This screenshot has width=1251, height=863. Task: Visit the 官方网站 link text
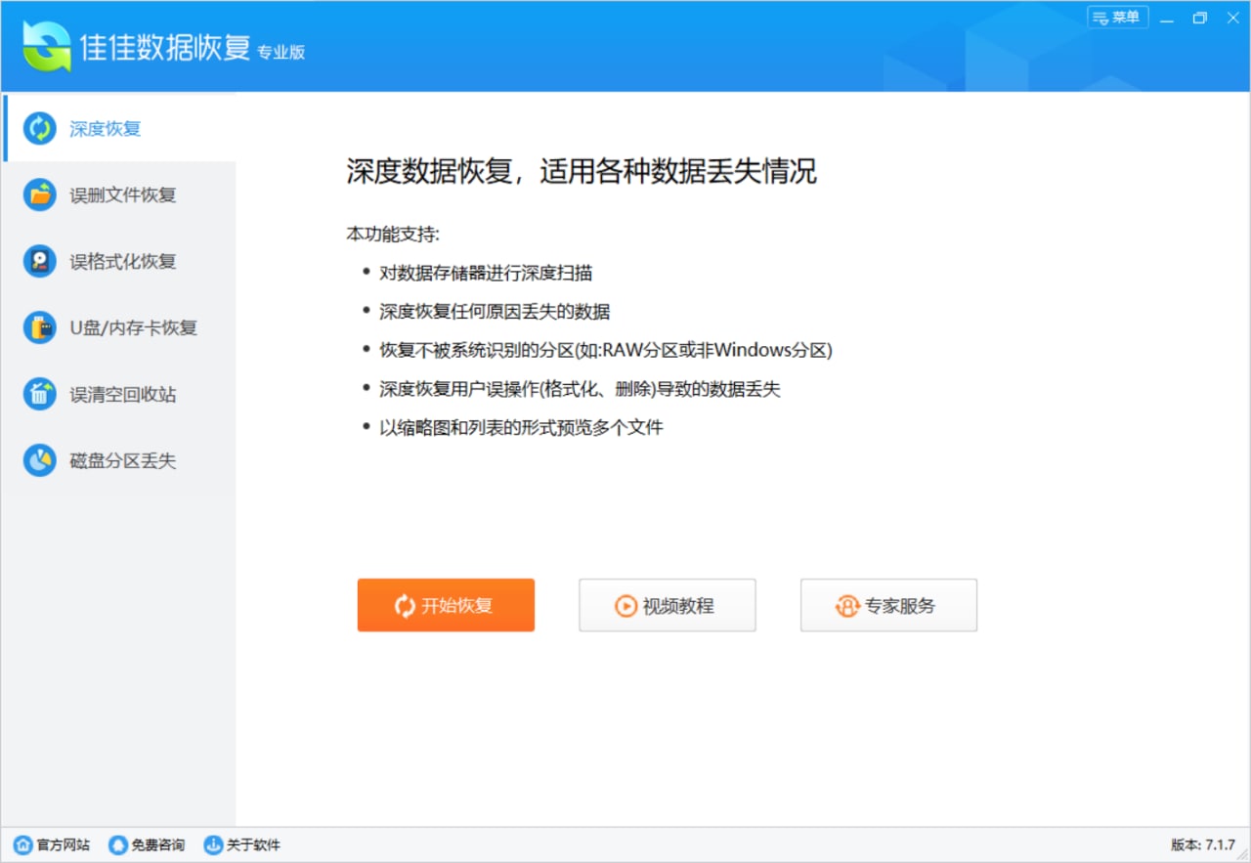click(x=64, y=845)
